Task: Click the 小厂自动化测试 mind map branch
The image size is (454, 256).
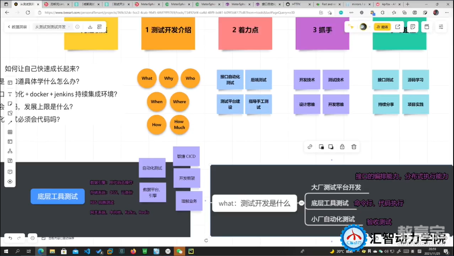Action: pyautogui.click(x=333, y=219)
